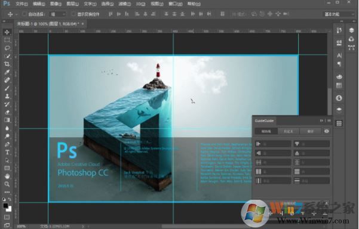This screenshot has width=359, height=229.
Task: Click the columns count field in GuideGuide
Action: (273, 162)
